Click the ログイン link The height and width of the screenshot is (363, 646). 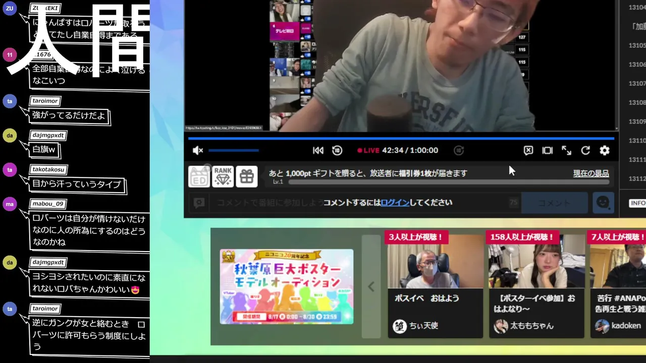395,202
